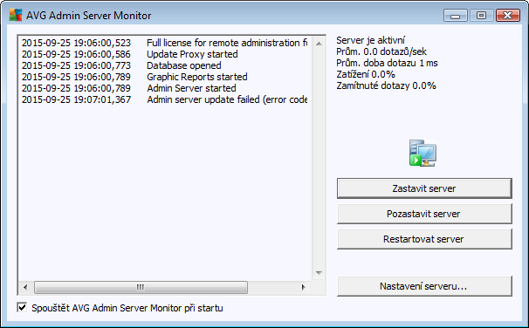Screen dimensions: 529x328
Task: Open Nastavení serveru settings
Action: (x=424, y=286)
